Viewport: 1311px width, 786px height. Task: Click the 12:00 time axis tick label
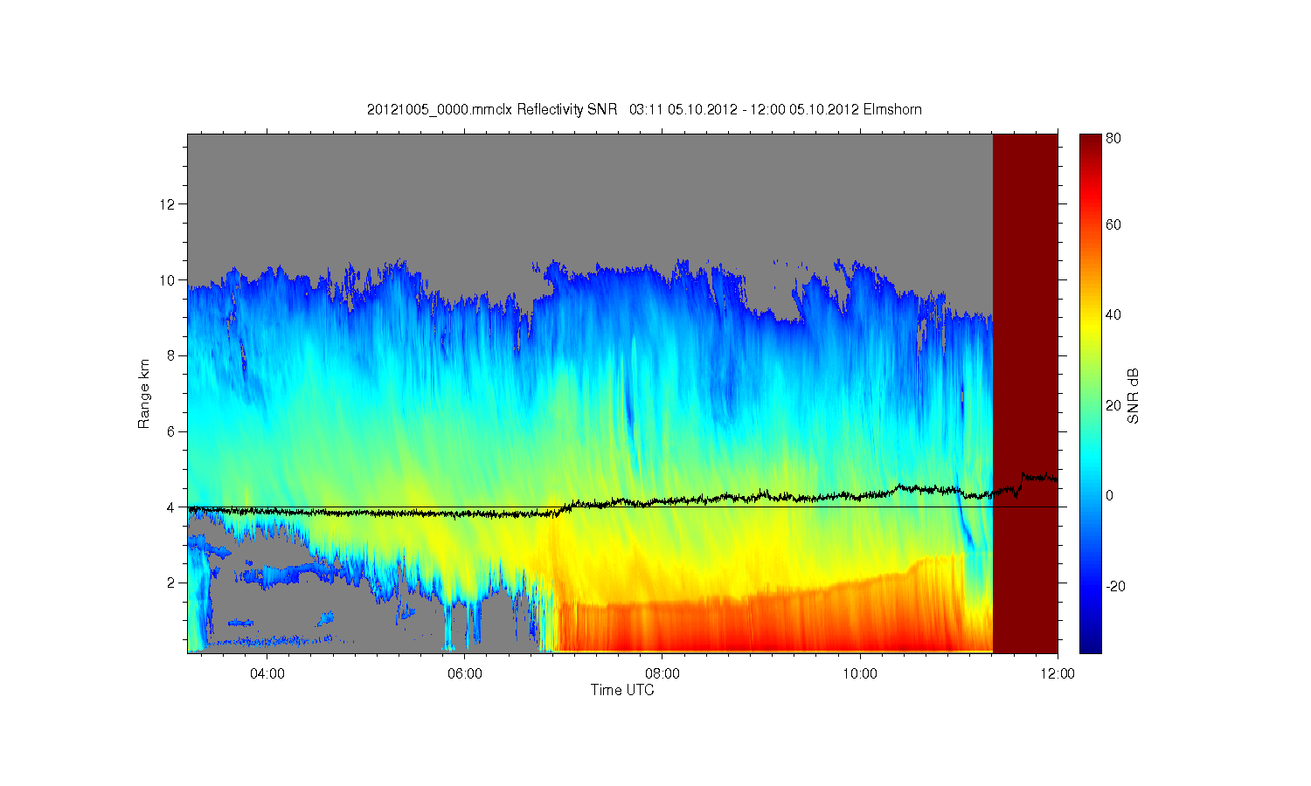point(1058,673)
